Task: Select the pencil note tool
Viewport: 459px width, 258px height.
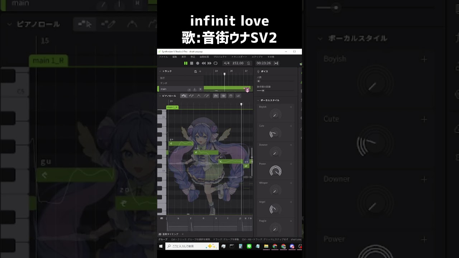Action: pos(191,96)
